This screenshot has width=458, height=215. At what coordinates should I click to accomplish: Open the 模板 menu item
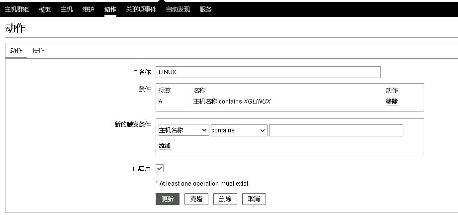click(x=45, y=9)
